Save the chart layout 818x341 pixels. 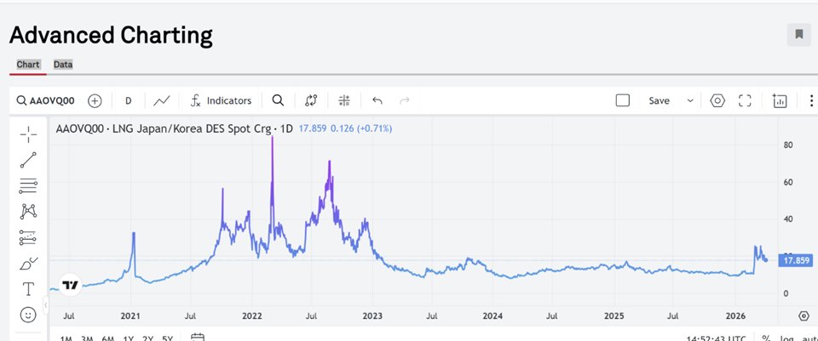click(x=659, y=100)
